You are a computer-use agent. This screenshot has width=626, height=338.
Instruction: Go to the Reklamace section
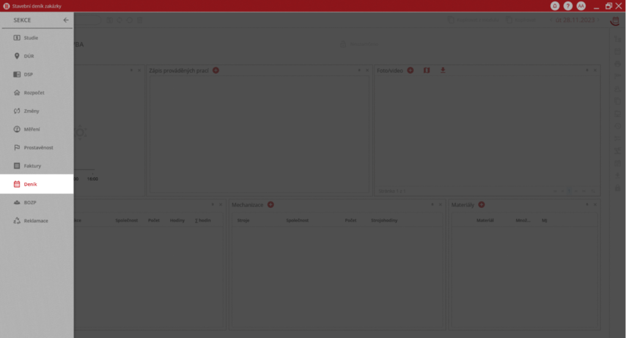coord(35,221)
